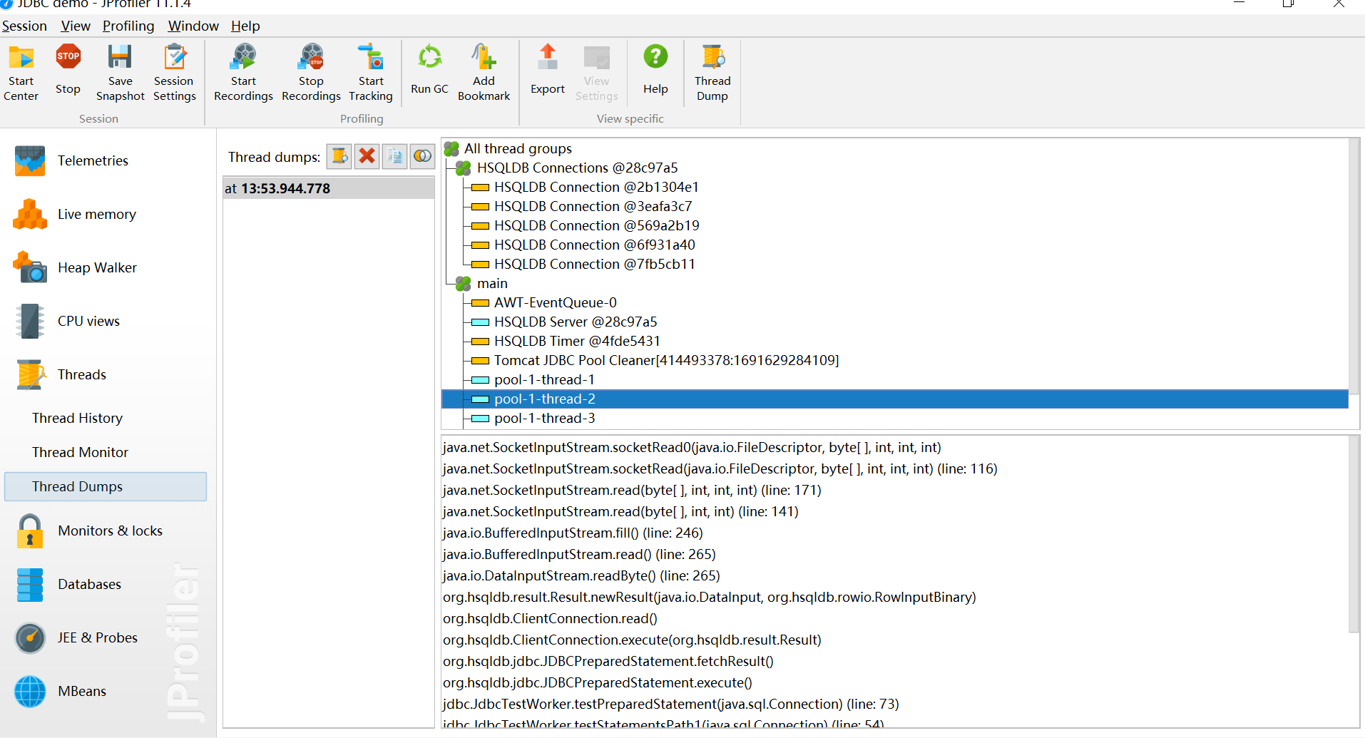Click the Save Snapshot icon
This screenshot has width=1365, height=738.
tap(120, 71)
